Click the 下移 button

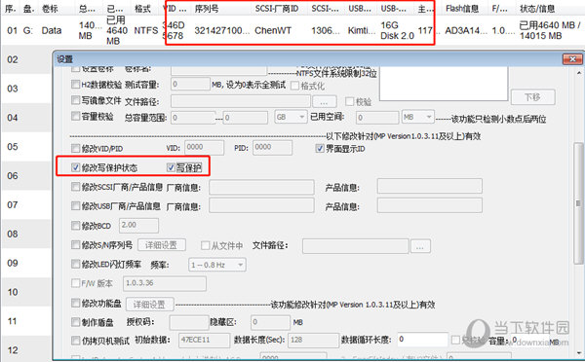pyautogui.click(x=532, y=97)
